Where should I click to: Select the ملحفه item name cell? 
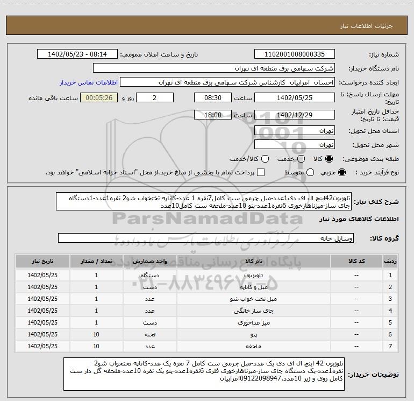[x=253, y=346]
